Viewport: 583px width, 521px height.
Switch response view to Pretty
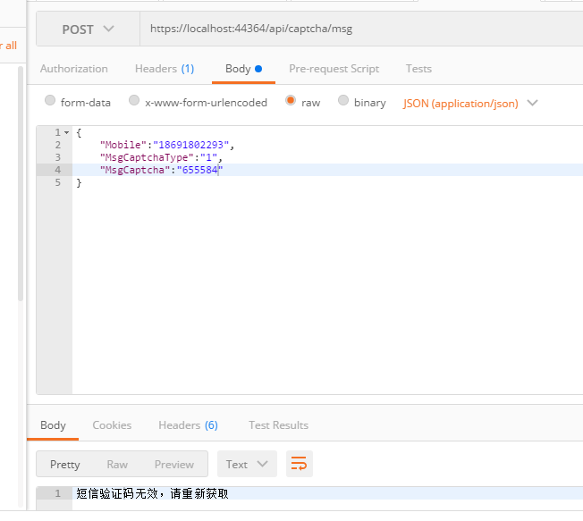point(64,464)
